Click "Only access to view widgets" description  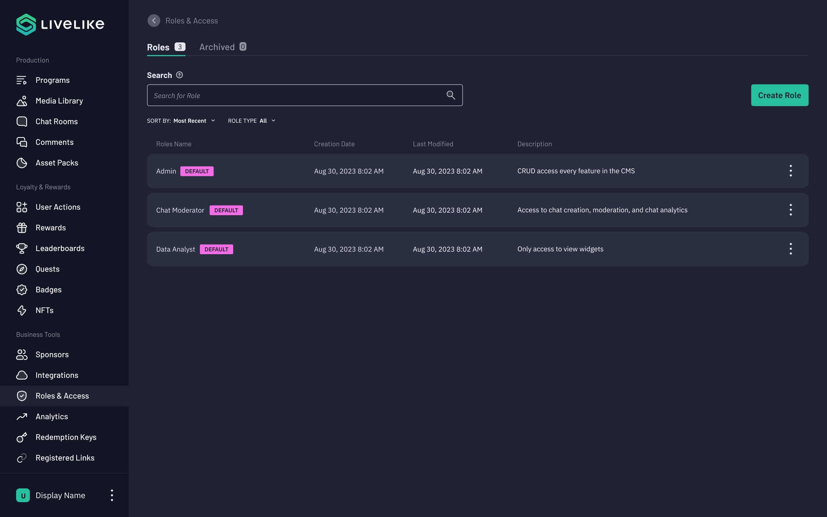click(560, 249)
